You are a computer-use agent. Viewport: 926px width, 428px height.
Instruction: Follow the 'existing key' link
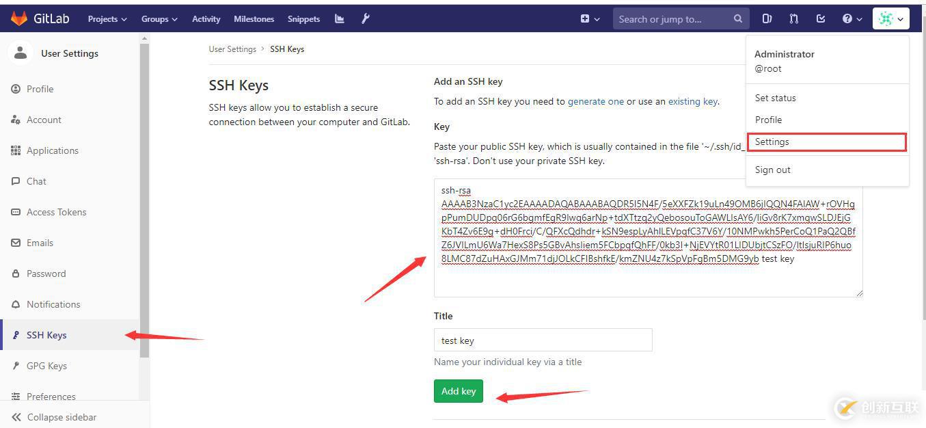[x=693, y=101]
